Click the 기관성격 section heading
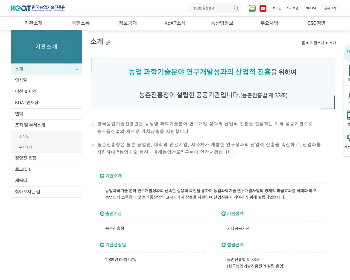 pyautogui.click(x=235, y=214)
